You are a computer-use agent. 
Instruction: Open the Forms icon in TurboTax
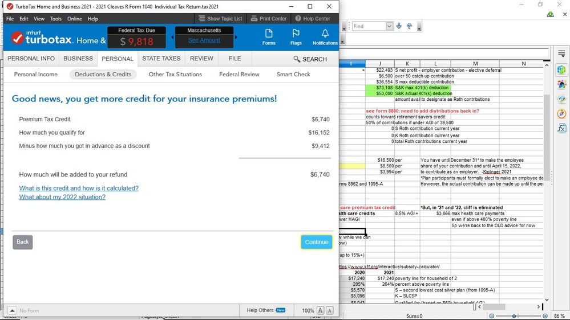[269, 38]
